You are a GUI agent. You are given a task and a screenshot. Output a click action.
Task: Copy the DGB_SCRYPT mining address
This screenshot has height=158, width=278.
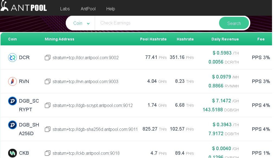pos(48,105)
